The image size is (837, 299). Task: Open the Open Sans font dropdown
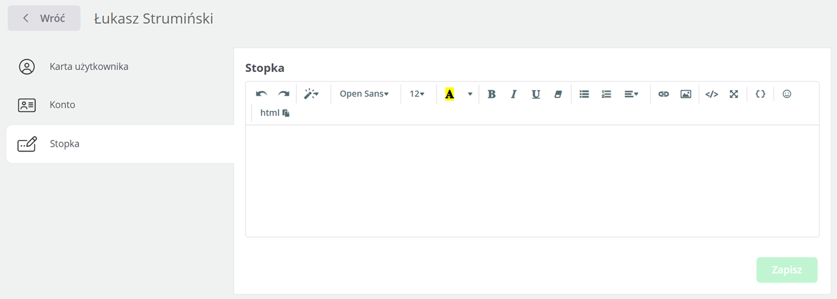[x=364, y=94]
